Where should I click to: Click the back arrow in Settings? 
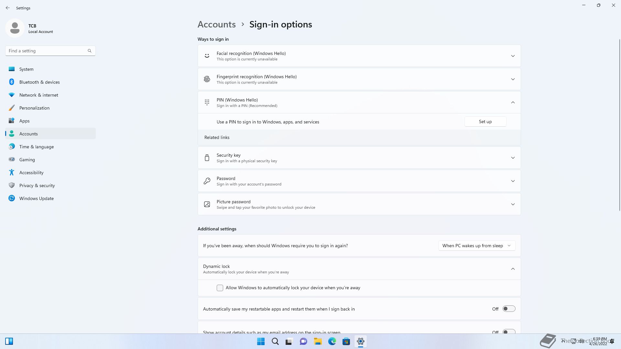tap(8, 8)
